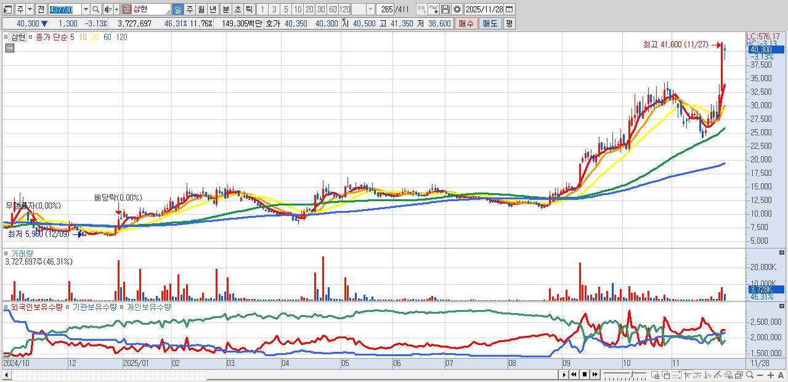This screenshot has height=382, width=788.
Task: Click the interval 30 button
Action: [x=322, y=9]
